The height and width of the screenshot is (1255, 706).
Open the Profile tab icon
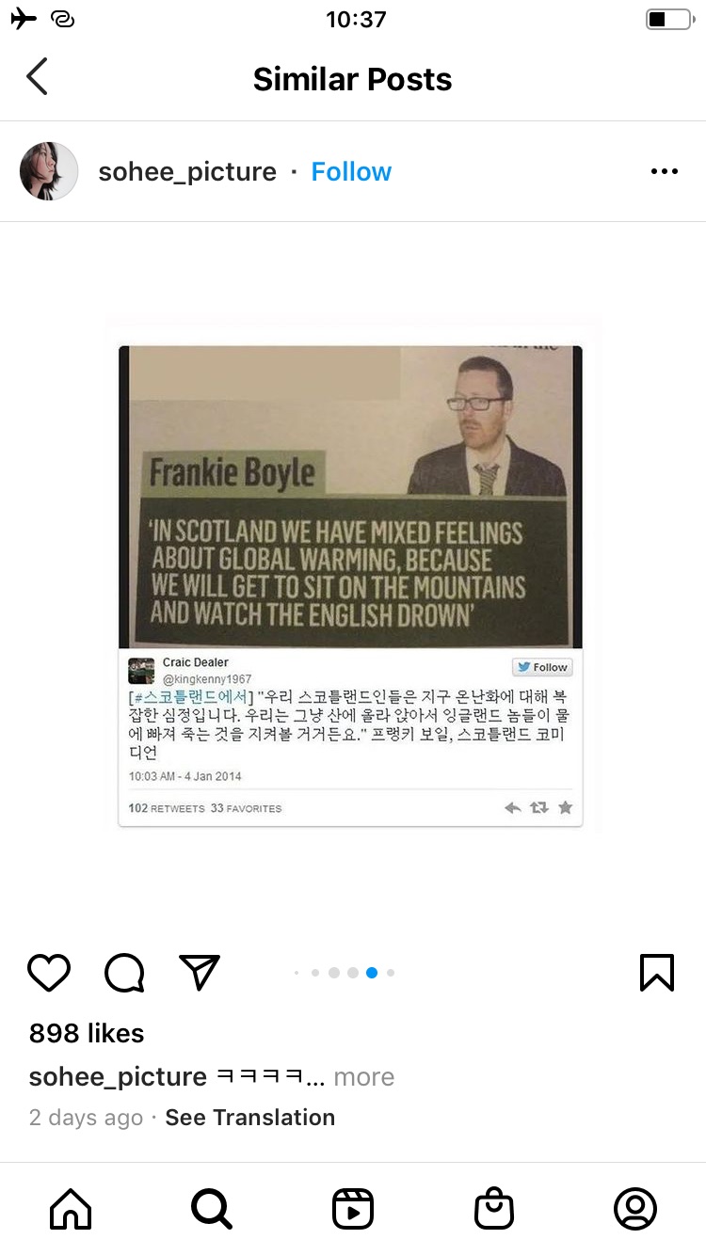click(635, 1209)
